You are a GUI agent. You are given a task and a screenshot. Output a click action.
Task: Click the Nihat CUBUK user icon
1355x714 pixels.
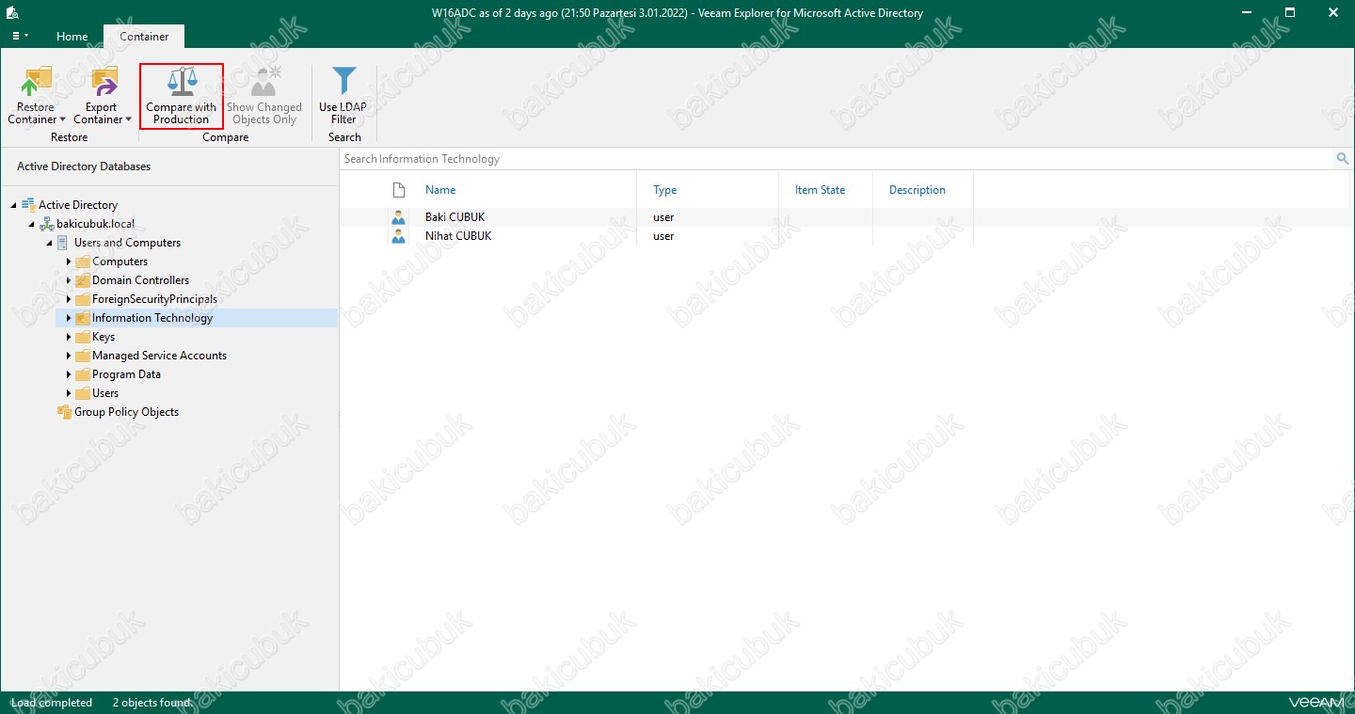tap(398, 236)
